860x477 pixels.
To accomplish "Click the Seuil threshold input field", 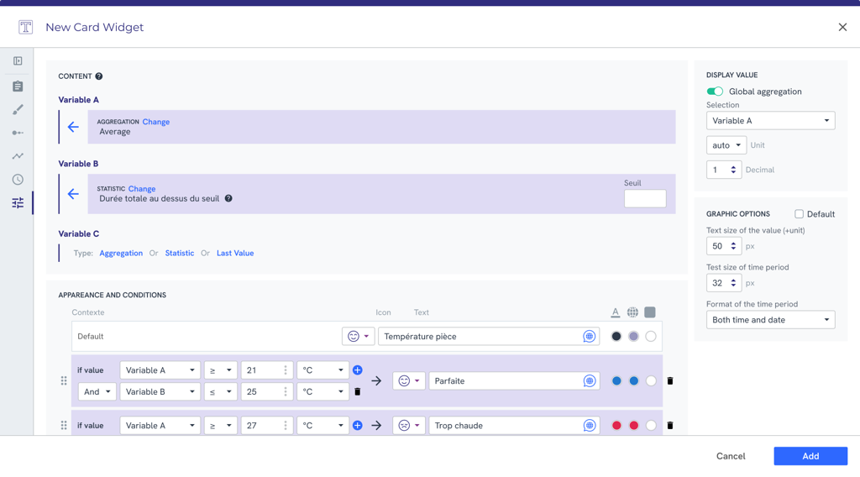I will [x=645, y=198].
